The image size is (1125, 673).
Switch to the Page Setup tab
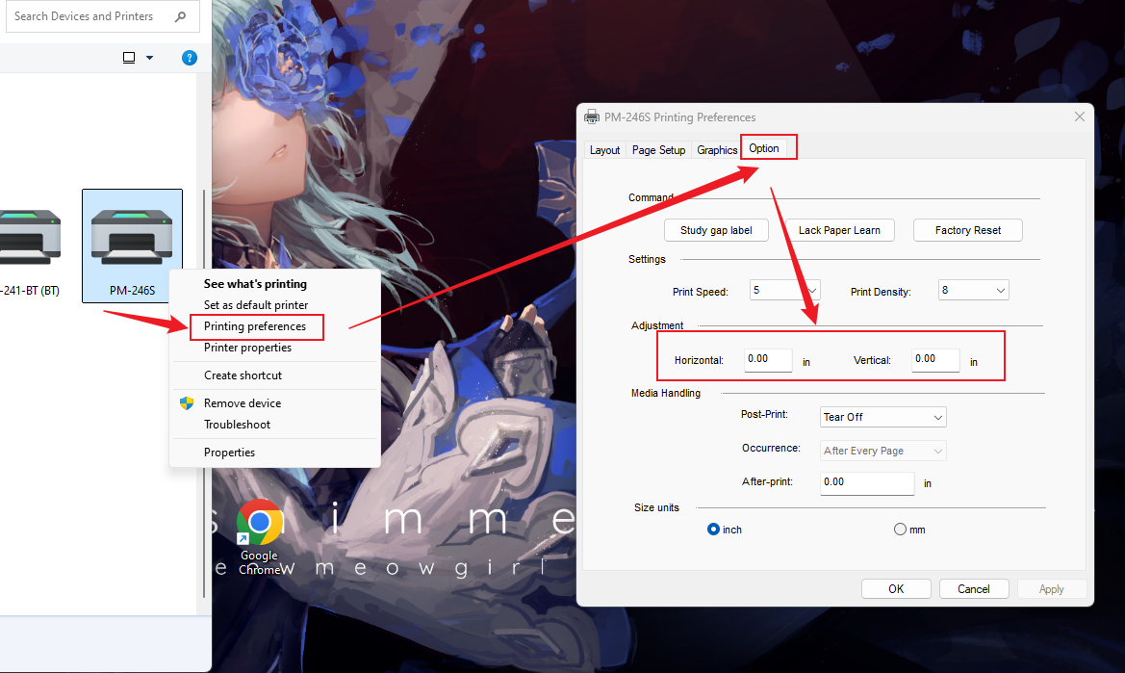tap(658, 150)
